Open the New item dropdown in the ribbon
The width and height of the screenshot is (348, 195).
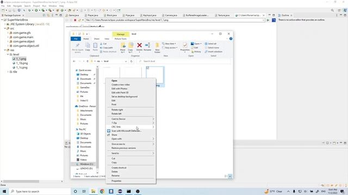pos(169,43)
